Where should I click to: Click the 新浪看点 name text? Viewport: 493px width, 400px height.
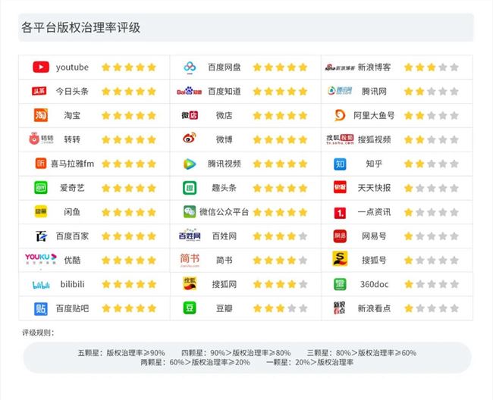coord(374,308)
